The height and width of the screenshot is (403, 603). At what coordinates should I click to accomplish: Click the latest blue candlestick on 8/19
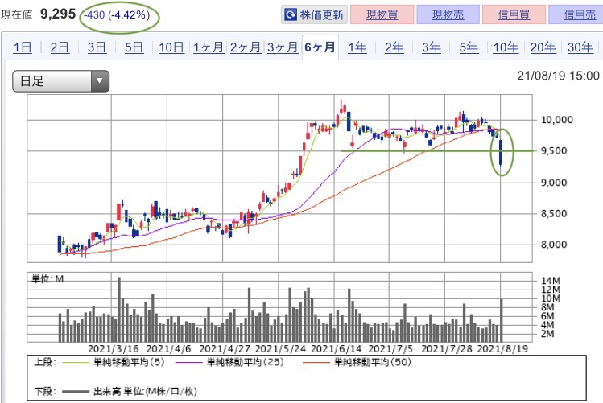coord(501,153)
